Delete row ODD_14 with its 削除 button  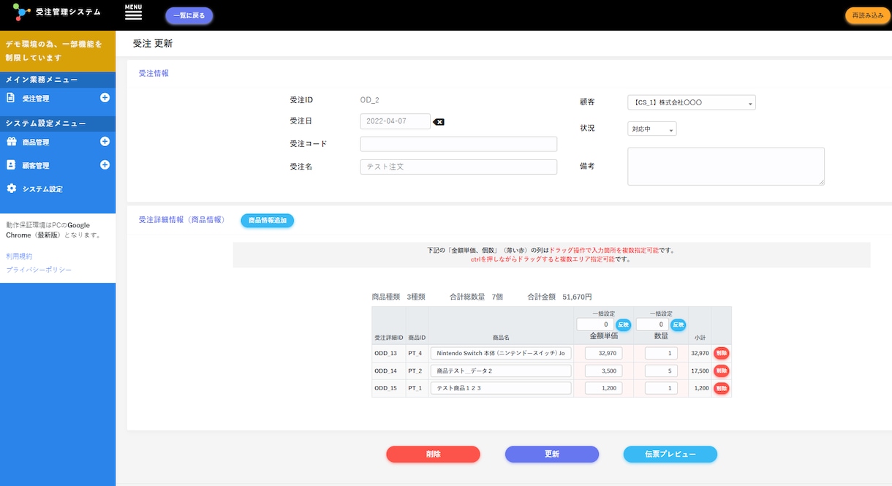(x=721, y=371)
